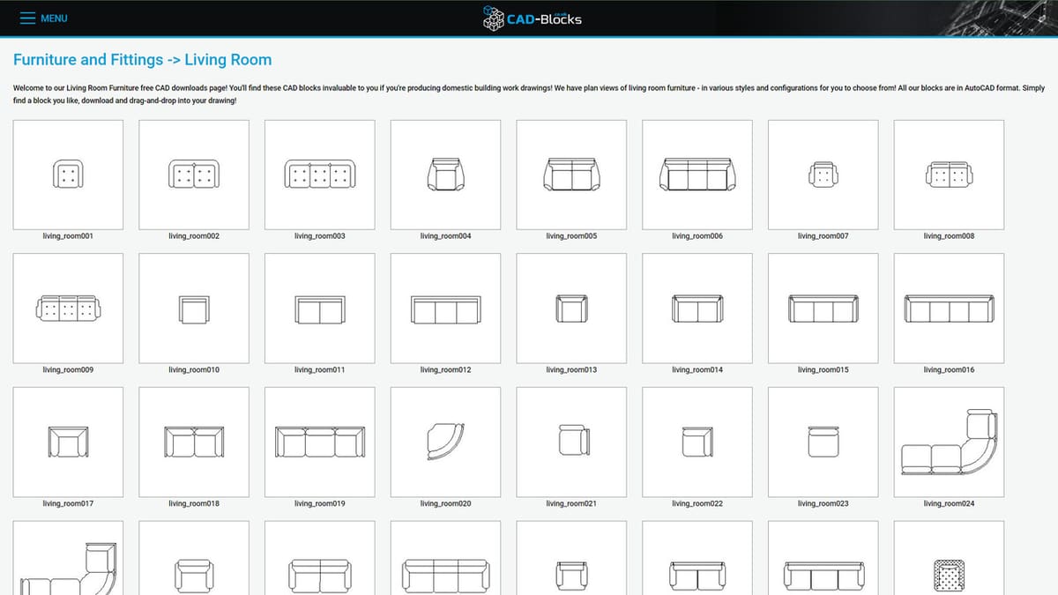The width and height of the screenshot is (1058, 595).
Task: Click the living_room021 caption text
Action: [x=571, y=503]
